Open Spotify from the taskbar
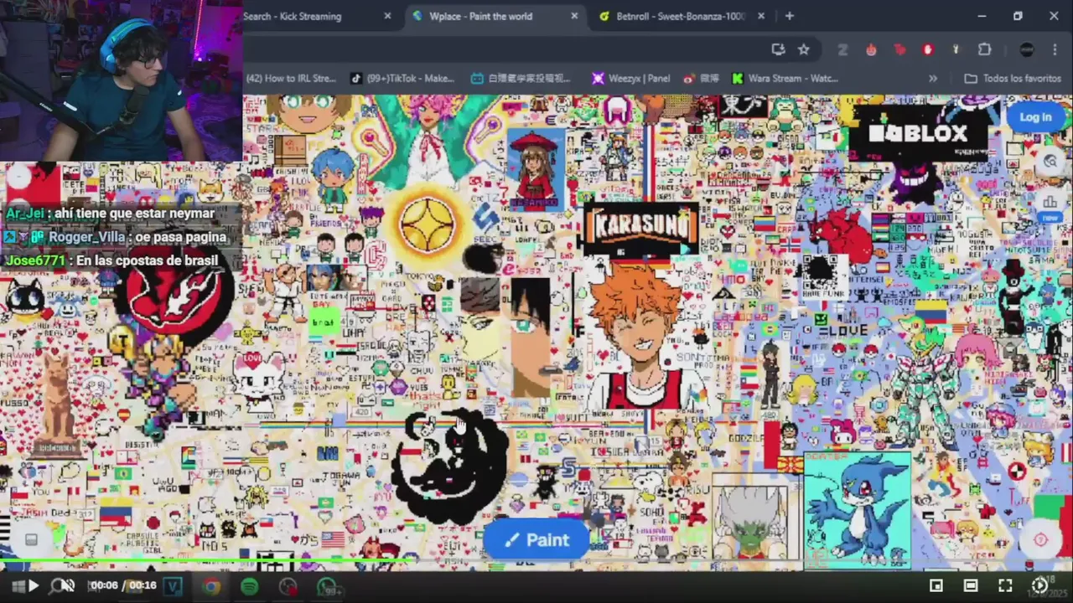Viewport: 1073px width, 603px height. coord(249,587)
